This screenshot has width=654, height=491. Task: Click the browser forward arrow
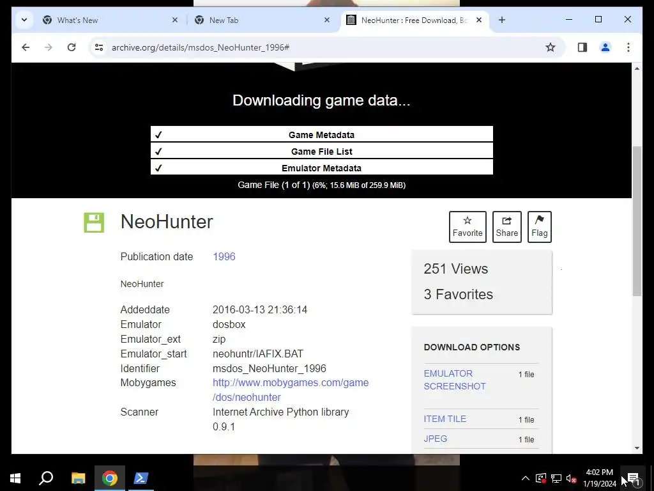point(49,47)
